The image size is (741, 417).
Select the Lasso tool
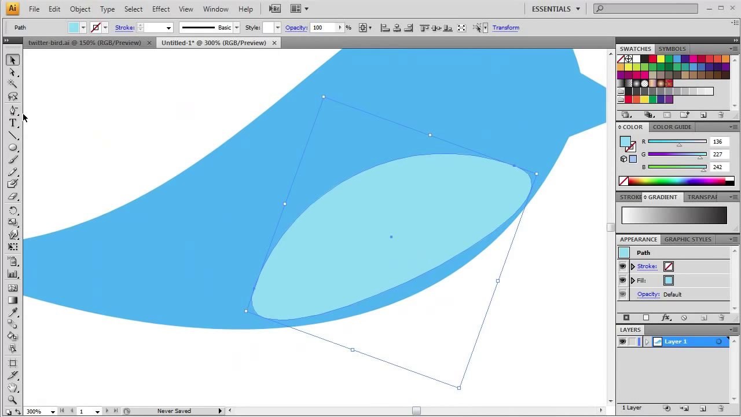tap(13, 97)
